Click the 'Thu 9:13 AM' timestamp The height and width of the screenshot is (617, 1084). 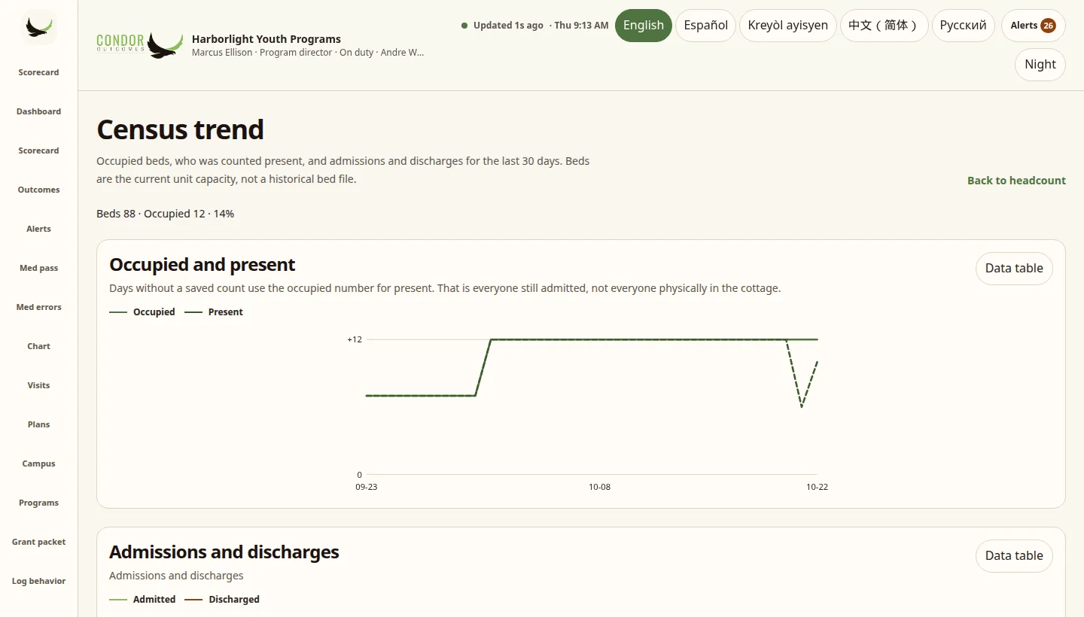[x=581, y=26]
